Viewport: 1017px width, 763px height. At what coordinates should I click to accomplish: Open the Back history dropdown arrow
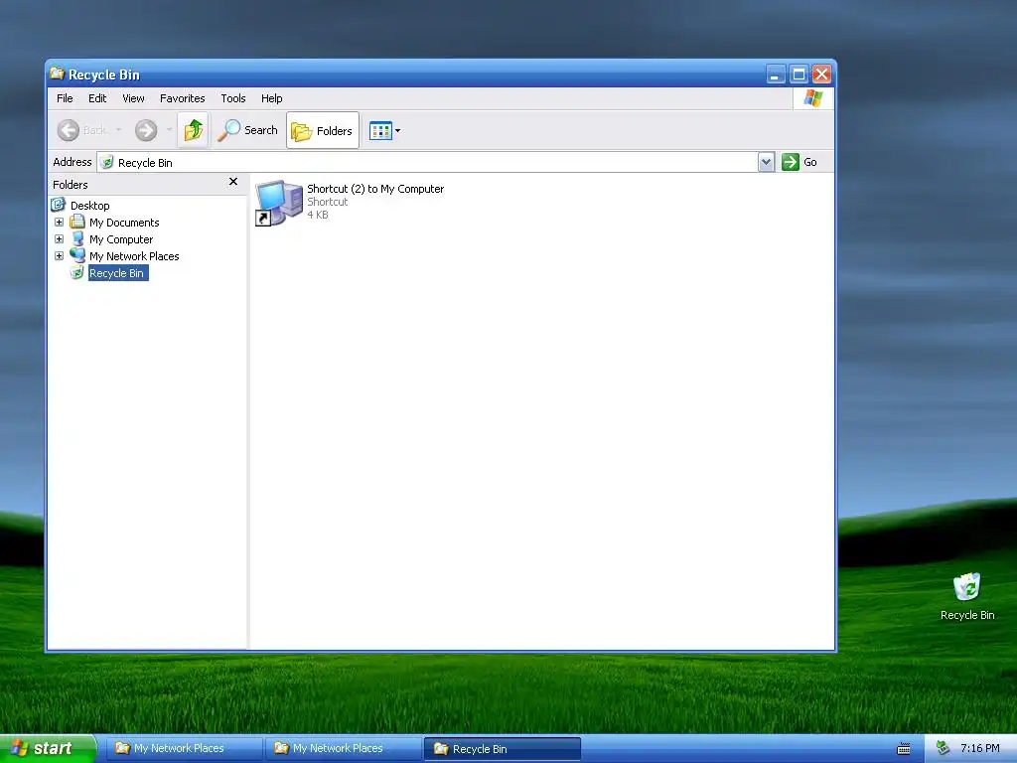pos(118,130)
